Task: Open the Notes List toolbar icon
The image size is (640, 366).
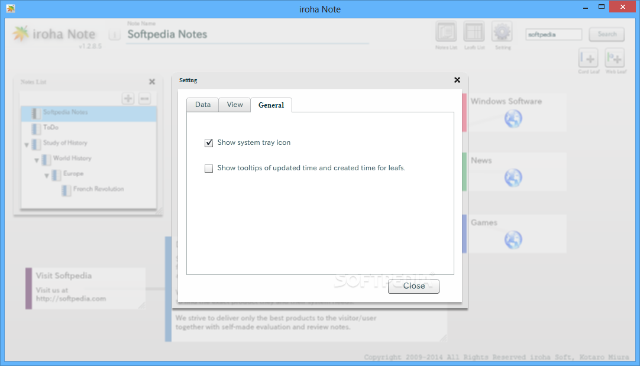Action: tap(446, 31)
